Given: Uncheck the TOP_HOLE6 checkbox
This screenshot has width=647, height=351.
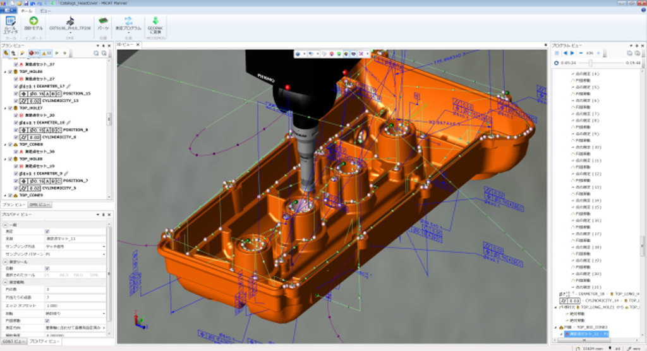Looking at the screenshot, I should (10, 72).
